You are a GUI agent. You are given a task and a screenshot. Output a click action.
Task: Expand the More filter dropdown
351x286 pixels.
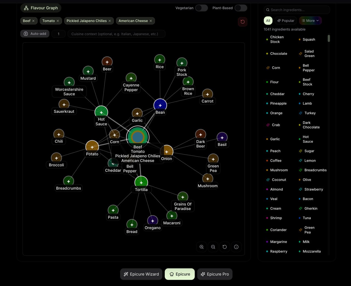[310, 21]
